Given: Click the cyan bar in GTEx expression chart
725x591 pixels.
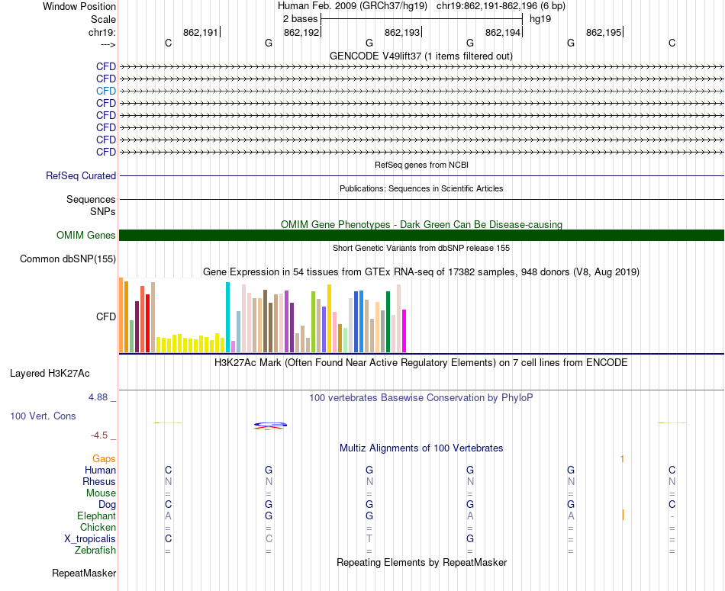Looking at the screenshot, I should point(227,317).
